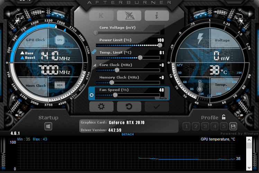Screen dimensions: 259x173
Task: Select profile slot 4
Action: (215, 126)
